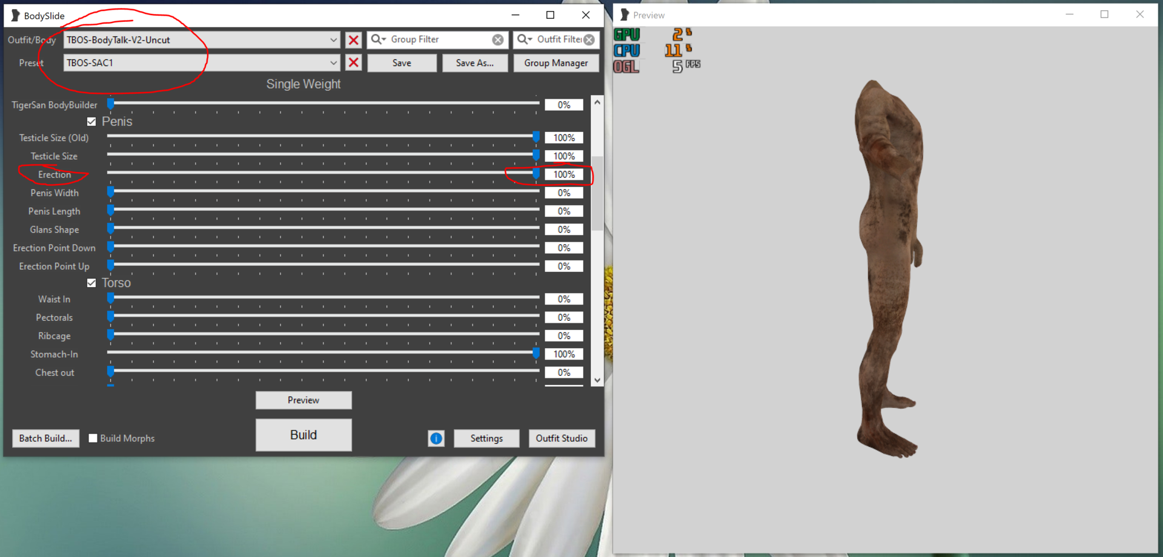
Task: Click the Pectorals slider track
Action: [323, 316]
